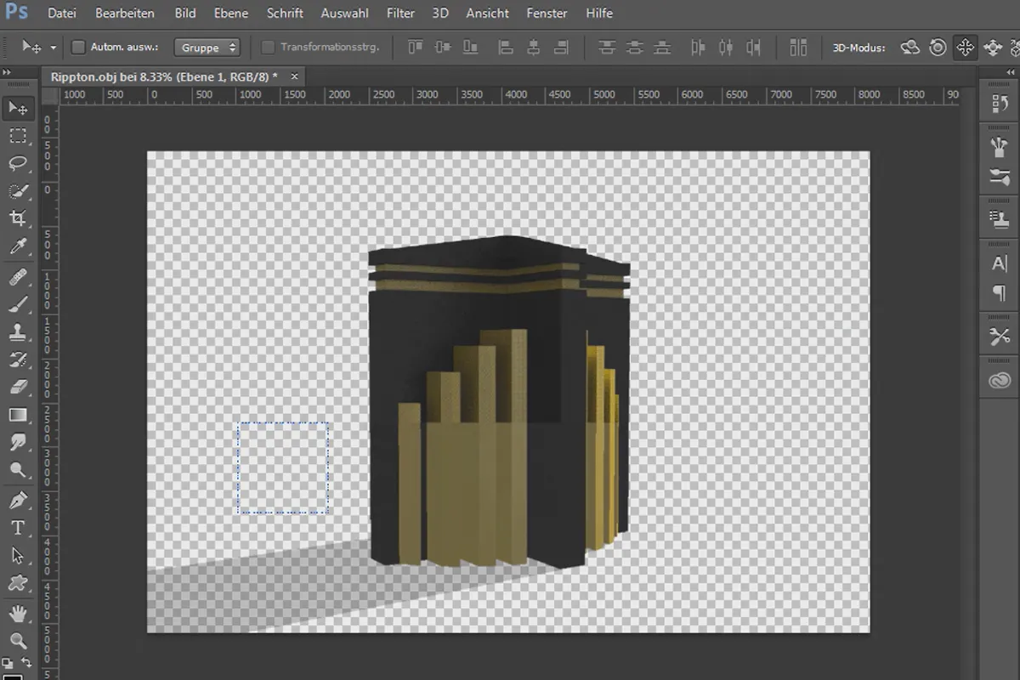The height and width of the screenshot is (680, 1020).
Task: Click the align vertical centers button
Action: click(x=443, y=48)
